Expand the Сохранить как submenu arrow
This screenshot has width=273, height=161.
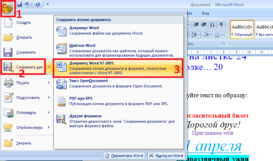[x=49, y=67]
